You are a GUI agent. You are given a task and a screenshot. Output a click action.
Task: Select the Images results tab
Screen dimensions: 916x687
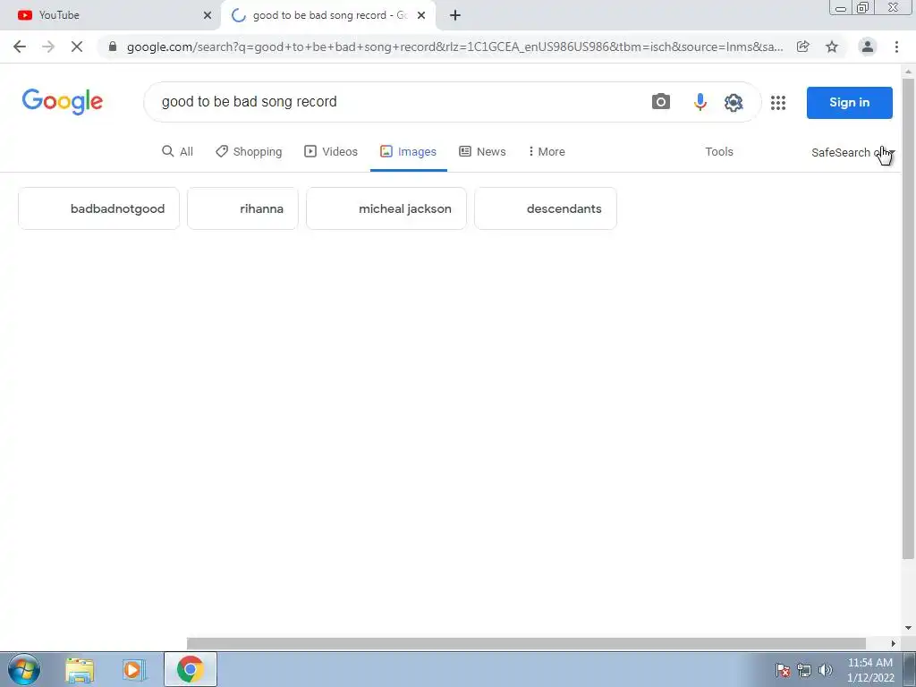(408, 152)
